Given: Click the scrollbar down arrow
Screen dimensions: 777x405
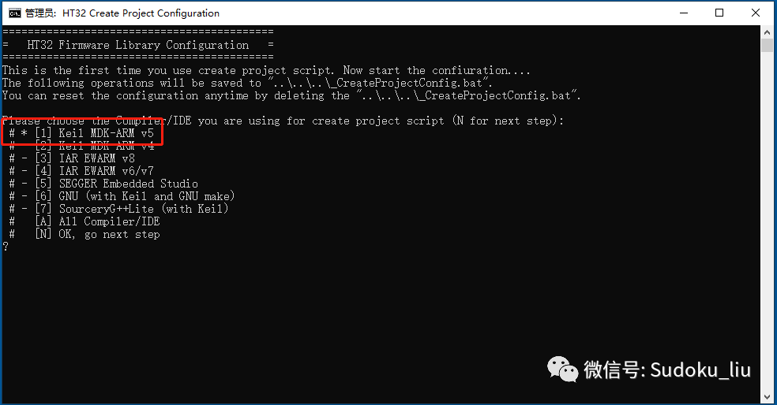Looking at the screenshot, I should click(x=767, y=397).
